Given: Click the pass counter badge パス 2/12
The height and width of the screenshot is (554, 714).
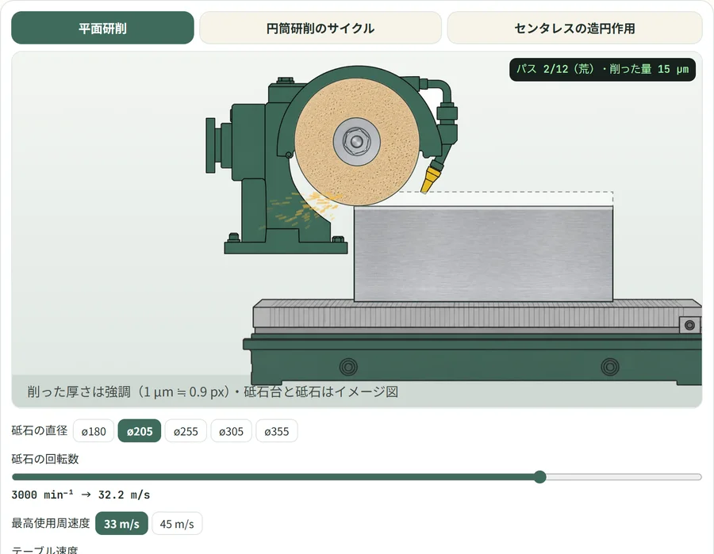Looking at the screenshot, I should (602, 70).
